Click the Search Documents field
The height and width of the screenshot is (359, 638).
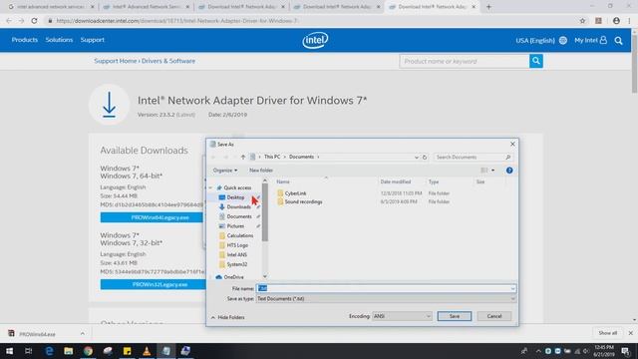(473, 158)
